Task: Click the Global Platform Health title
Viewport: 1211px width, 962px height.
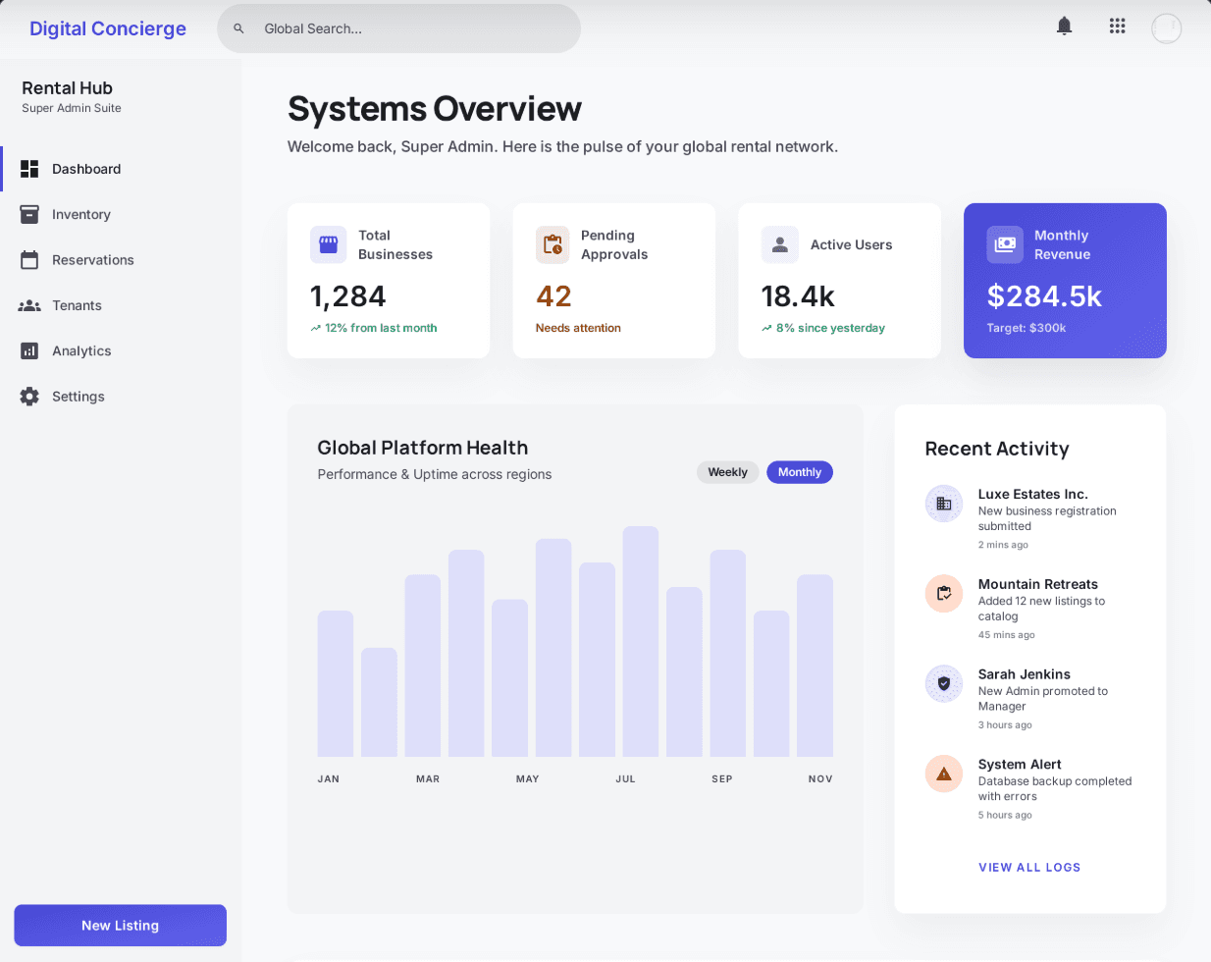Action: [x=423, y=448]
